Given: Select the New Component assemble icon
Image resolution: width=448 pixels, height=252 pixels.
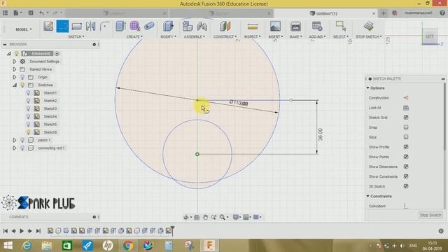Looking at the screenshot, I should 188,27.
